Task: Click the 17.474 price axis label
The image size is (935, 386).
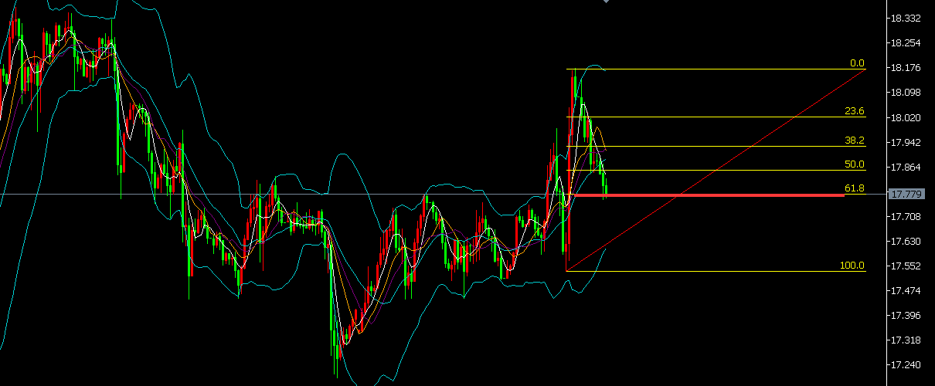Action: 906,290
